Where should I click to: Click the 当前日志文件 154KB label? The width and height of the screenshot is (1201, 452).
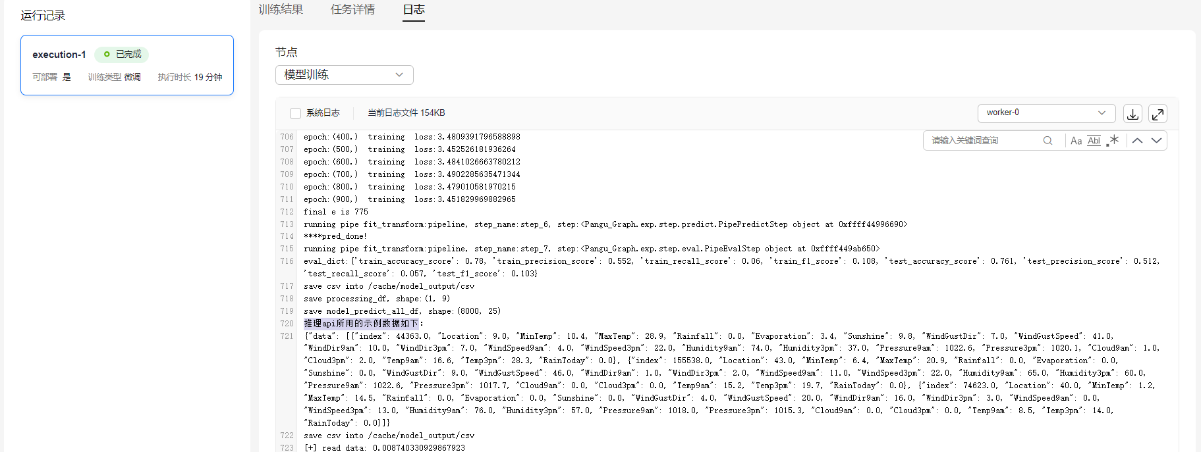[x=406, y=113]
